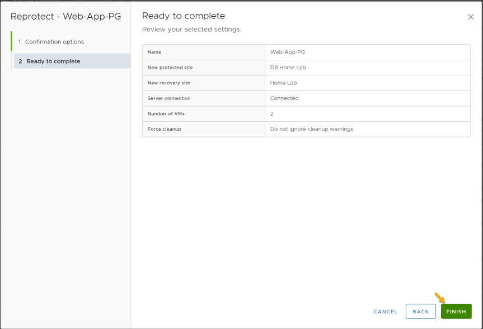Close the dialog with the X icon

[x=470, y=17]
